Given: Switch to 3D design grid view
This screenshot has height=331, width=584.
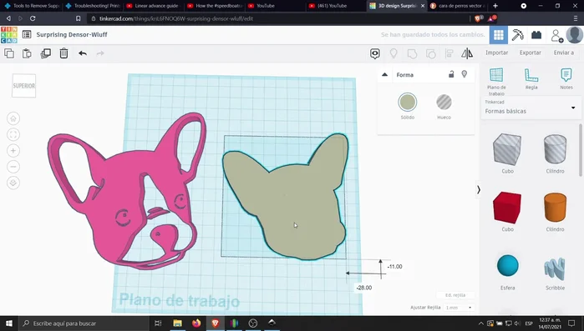Looking at the screenshot, I should tap(498, 35).
